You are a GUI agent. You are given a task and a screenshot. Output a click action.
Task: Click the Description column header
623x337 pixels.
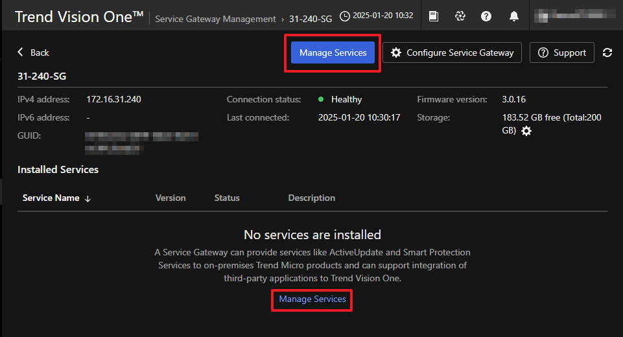coord(312,198)
